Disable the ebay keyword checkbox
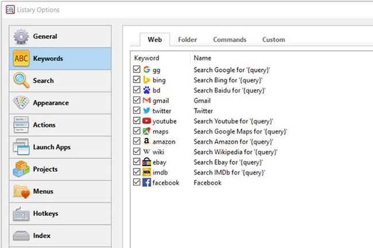Image resolution: width=373 pixels, height=248 pixels. click(x=137, y=162)
